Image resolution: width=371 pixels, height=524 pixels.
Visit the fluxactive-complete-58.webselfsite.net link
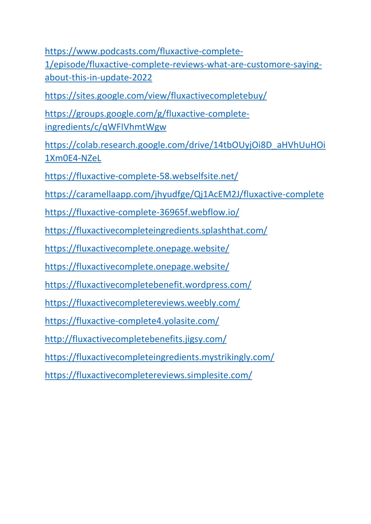tap(141, 176)
